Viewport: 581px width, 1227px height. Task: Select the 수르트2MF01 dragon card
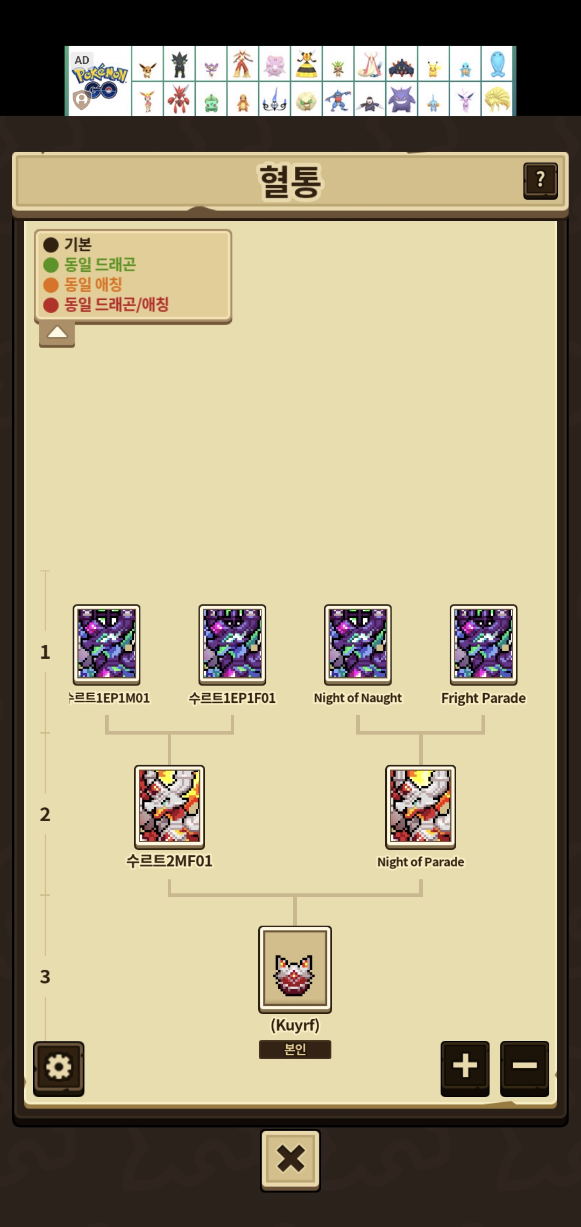click(x=169, y=807)
